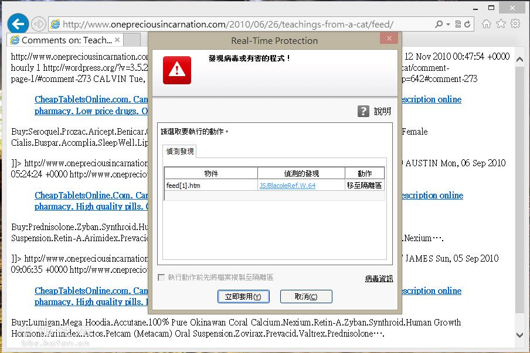Open the JS/BlacoleRef.W.64 detection link
The height and width of the screenshot is (353, 530).
(287, 186)
